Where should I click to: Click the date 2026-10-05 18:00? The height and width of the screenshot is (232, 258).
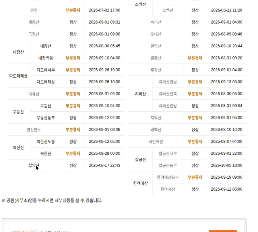pos(226,165)
